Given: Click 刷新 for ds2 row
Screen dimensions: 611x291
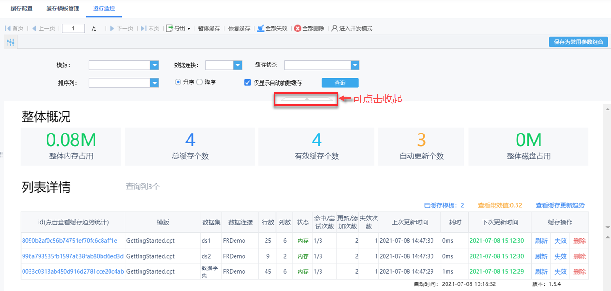Looking at the screenshot, I should (x=541, y=256).
